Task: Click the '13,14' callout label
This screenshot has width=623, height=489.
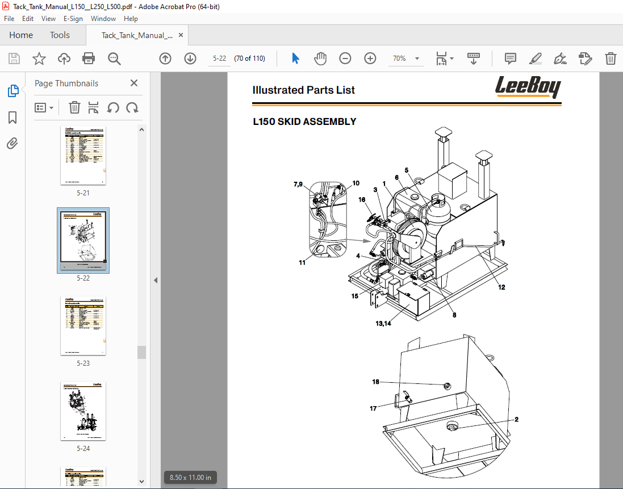Action: point(383,323)
